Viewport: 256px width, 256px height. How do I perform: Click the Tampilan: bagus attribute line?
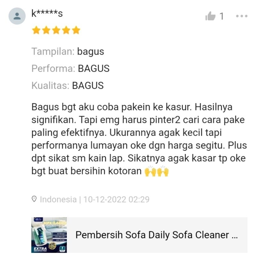coord(68,52)
